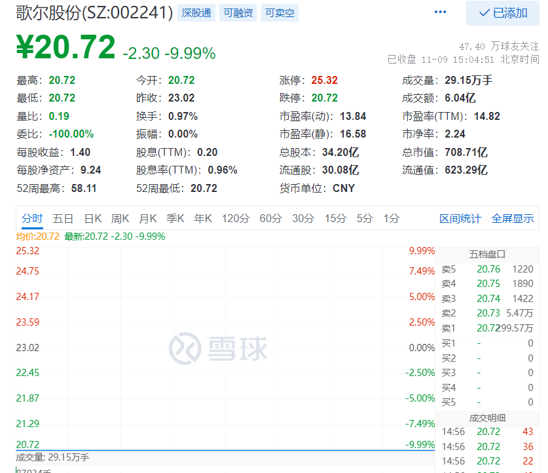
Task: Click the 股息率(TTM) value 0.96%
Action: click(222, 170)
